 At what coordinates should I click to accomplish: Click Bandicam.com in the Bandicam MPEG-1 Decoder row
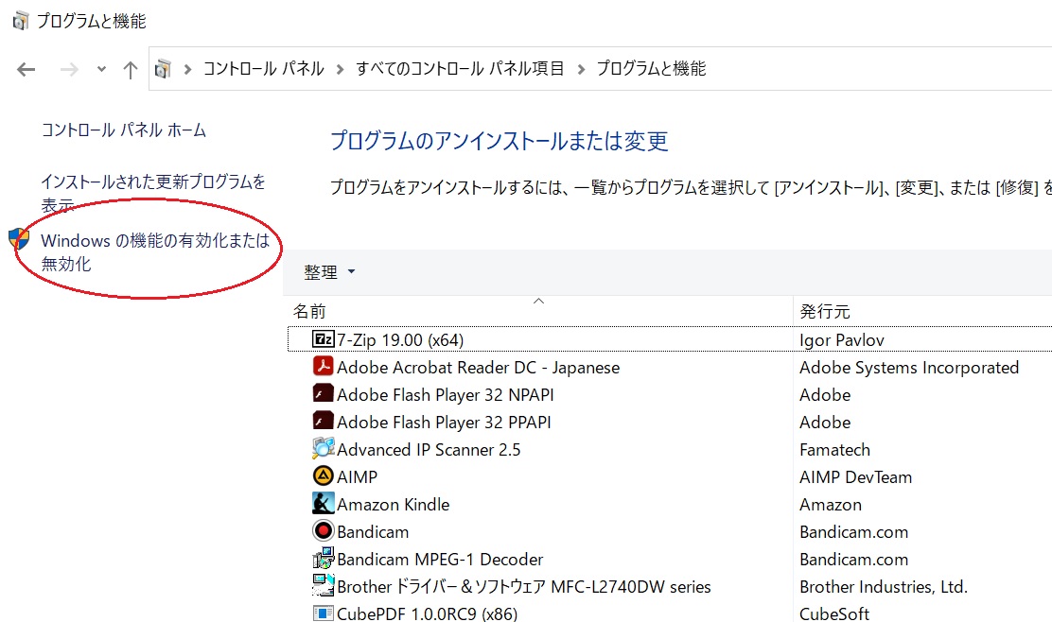tap(853, 560)
